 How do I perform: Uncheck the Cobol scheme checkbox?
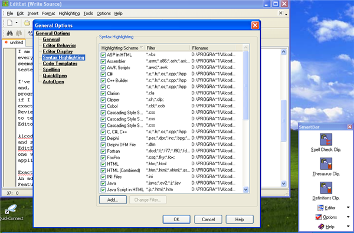[x=103, y=106]
